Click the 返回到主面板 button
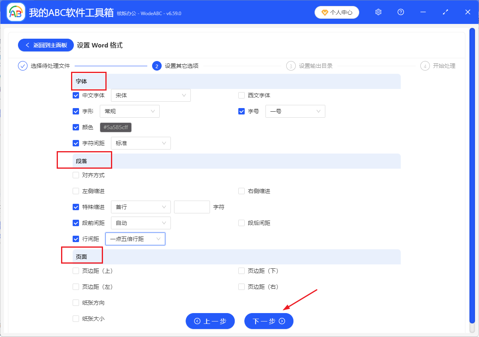 tap(46, 45)
